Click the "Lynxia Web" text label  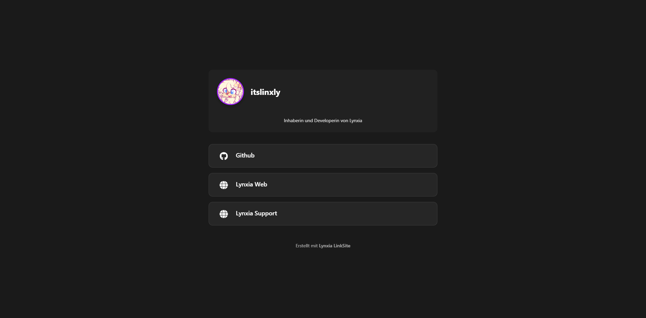pos(251,184)
